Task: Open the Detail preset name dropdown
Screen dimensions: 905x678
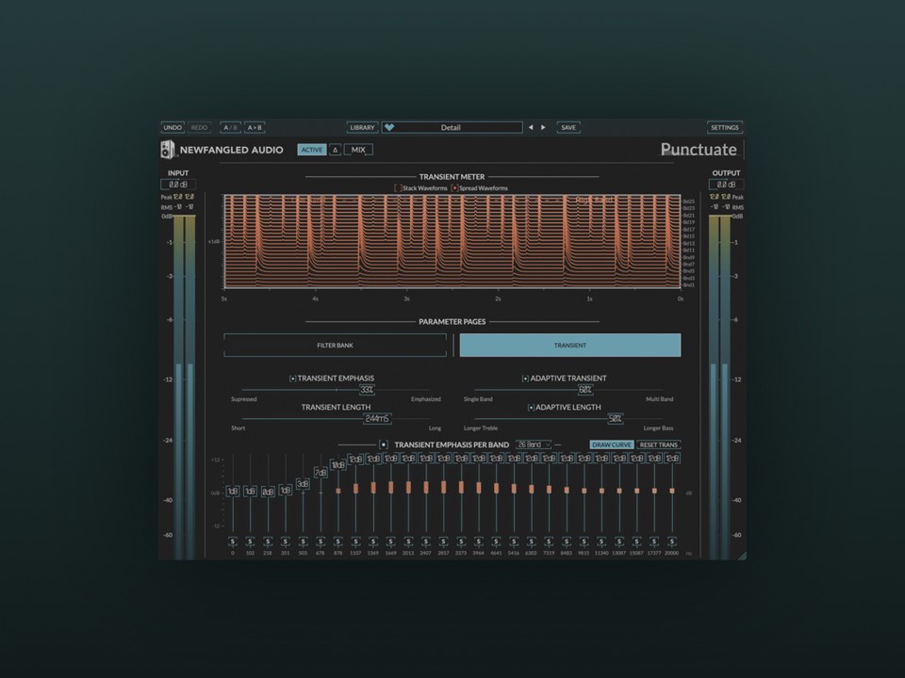Action: tap(452, 127)
